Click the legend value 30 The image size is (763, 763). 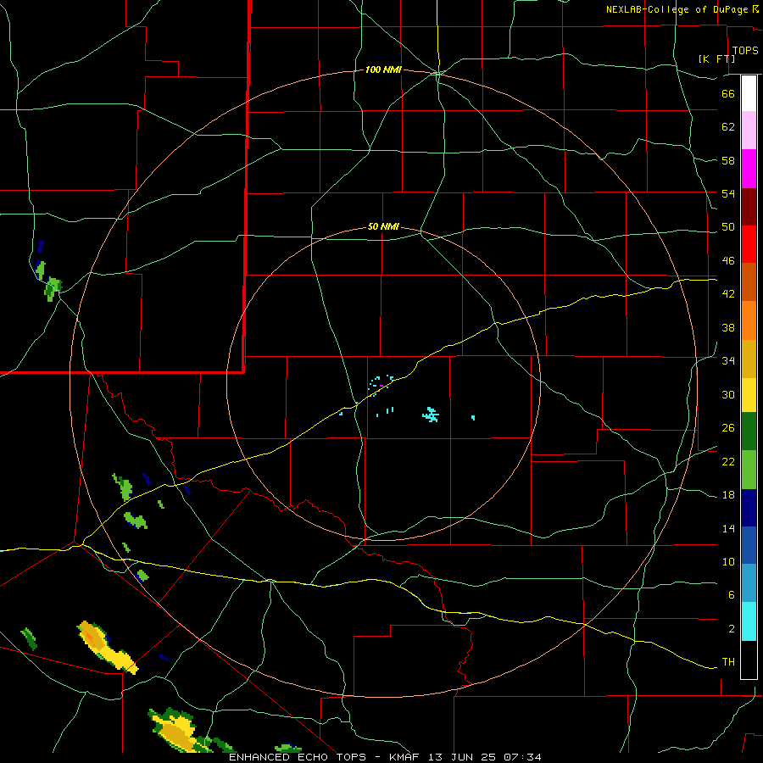point(728,394)
